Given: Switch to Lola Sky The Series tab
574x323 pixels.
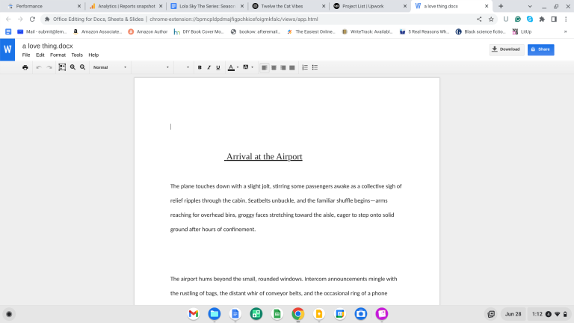Looking at the screenshot, I should [x=207, y=6].
